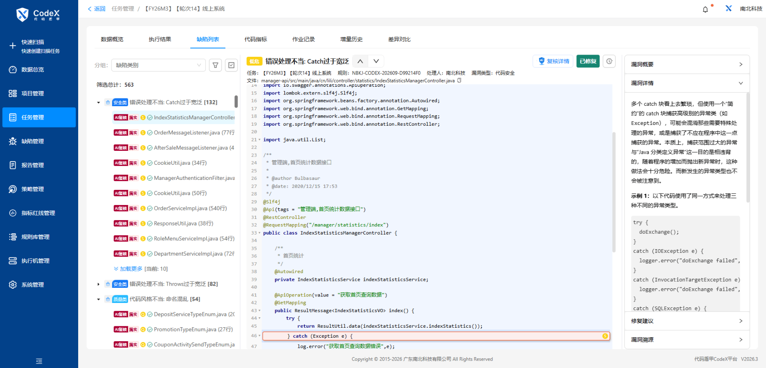Click the defect list scrollbar thumb
The height and width of the screenshot is (368, 766).
[236, 101]
